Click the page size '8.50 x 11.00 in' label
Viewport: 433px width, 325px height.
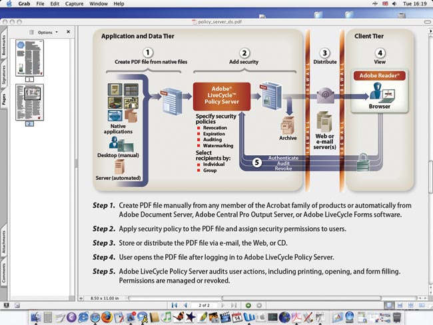pyautogui.click(x=105, y=298)
